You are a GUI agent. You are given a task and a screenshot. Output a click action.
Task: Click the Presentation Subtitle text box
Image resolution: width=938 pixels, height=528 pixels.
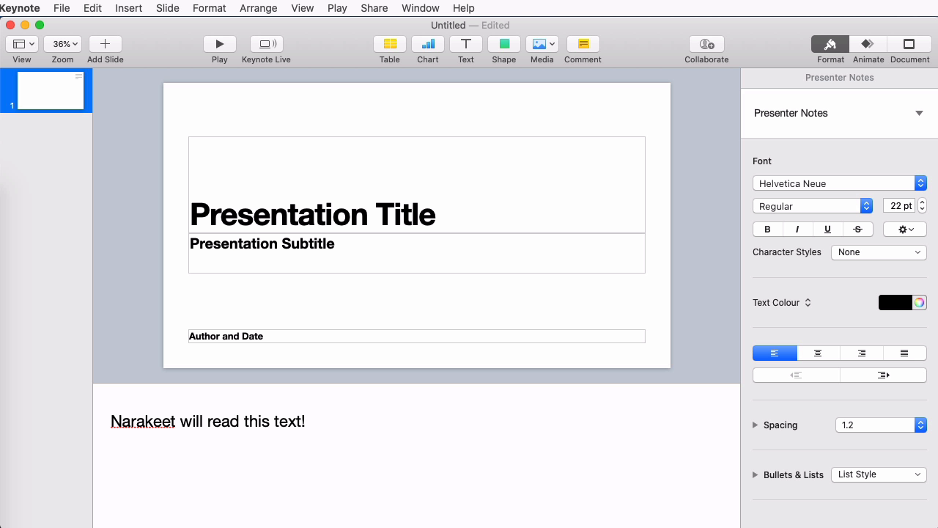(x=417, y=253)
